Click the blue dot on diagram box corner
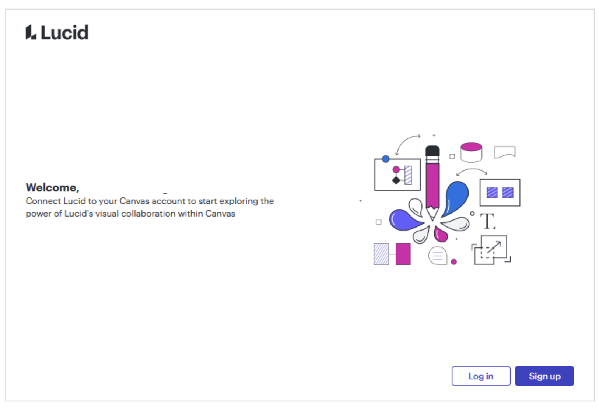The width and height of the screenshot is (599, 408). [x=386, y=159]
